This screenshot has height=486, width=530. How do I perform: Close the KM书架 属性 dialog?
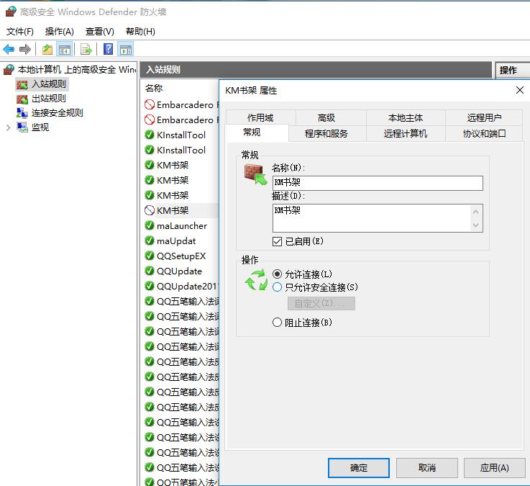[x=519, y=90]
